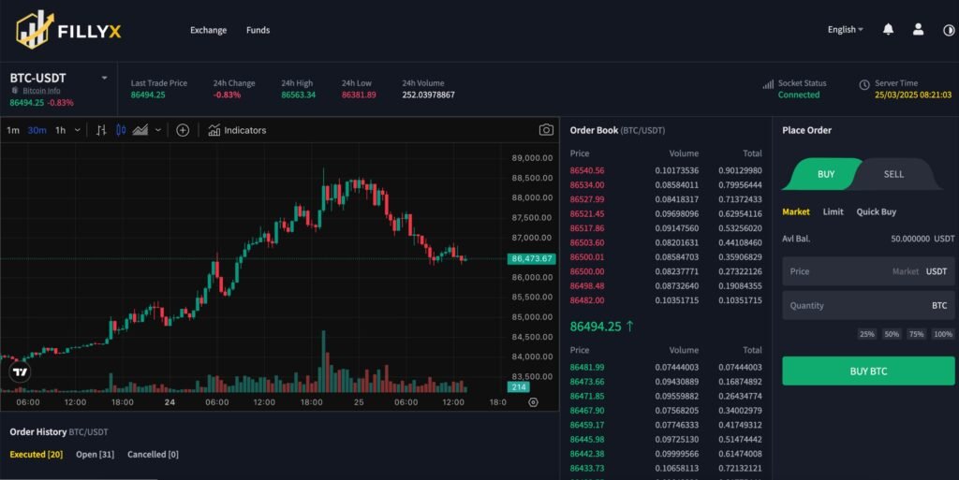Switch order side to BUY
Viewport: 959px width, 480px height.
(825, 174)
